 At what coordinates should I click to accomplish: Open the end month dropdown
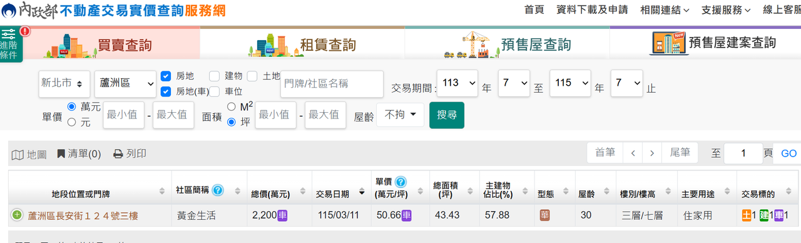pyautogui.click(x=626, y=83)
